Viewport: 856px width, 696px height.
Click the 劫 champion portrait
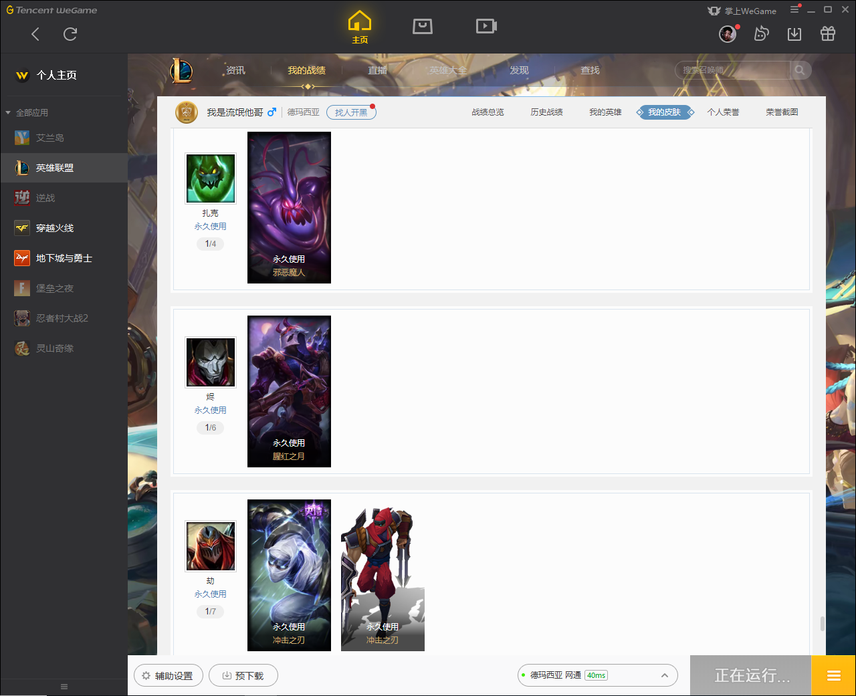[x=211, y=546]
